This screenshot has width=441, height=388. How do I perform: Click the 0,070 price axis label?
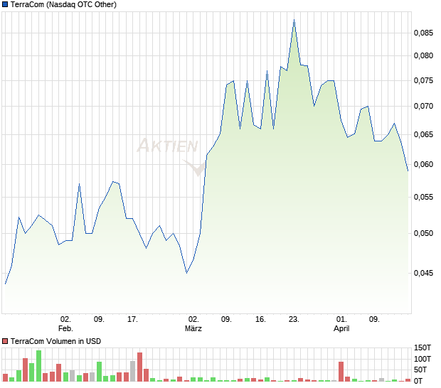coord(423,106)
